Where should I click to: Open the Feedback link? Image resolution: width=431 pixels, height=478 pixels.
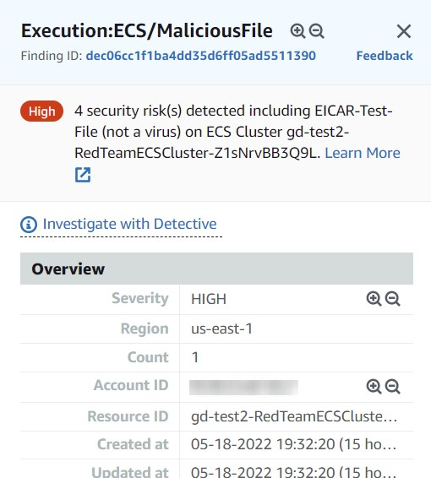point(385,56)
